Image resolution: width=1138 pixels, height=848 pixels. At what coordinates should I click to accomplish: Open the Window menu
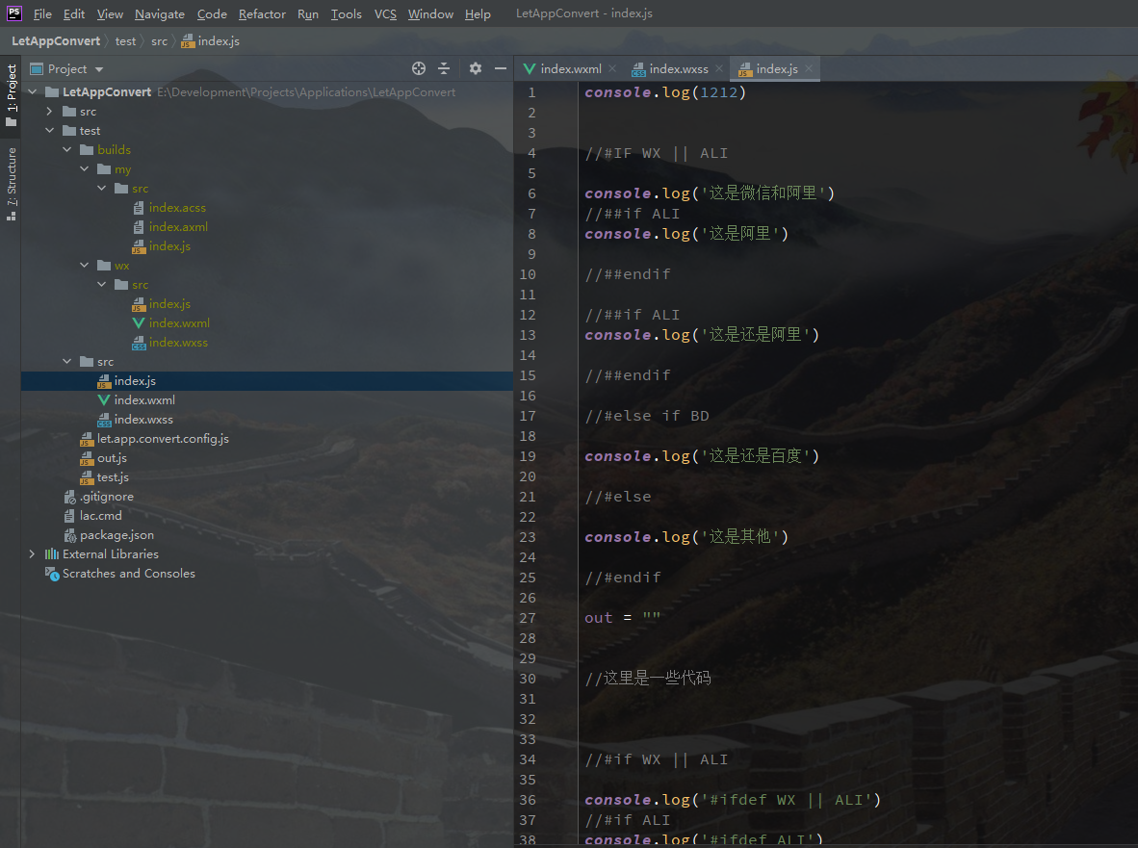(x=430, y=13)
